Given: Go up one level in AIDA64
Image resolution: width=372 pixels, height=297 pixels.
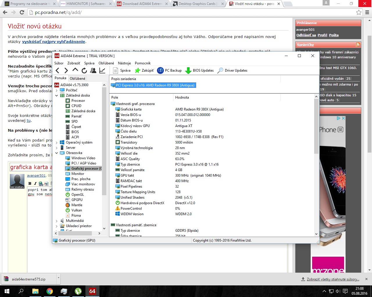Looking at the screenshot, I should point(75,70).
